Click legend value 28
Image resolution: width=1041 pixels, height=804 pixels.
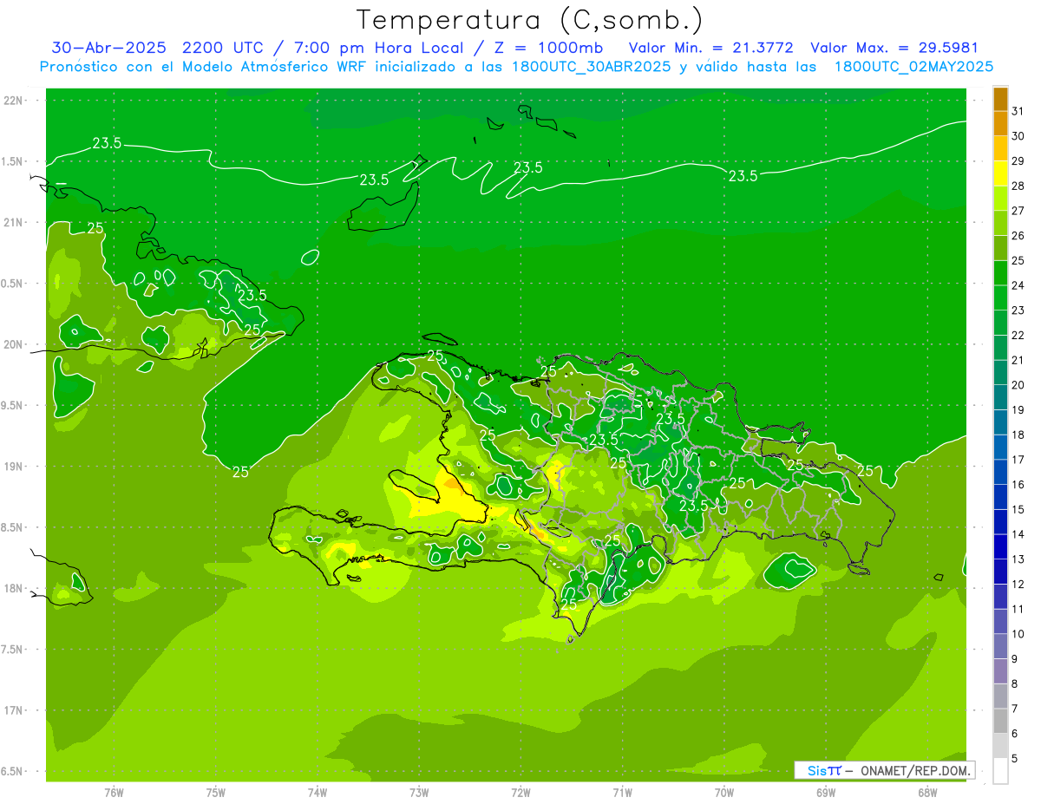tap(1018, 186)
